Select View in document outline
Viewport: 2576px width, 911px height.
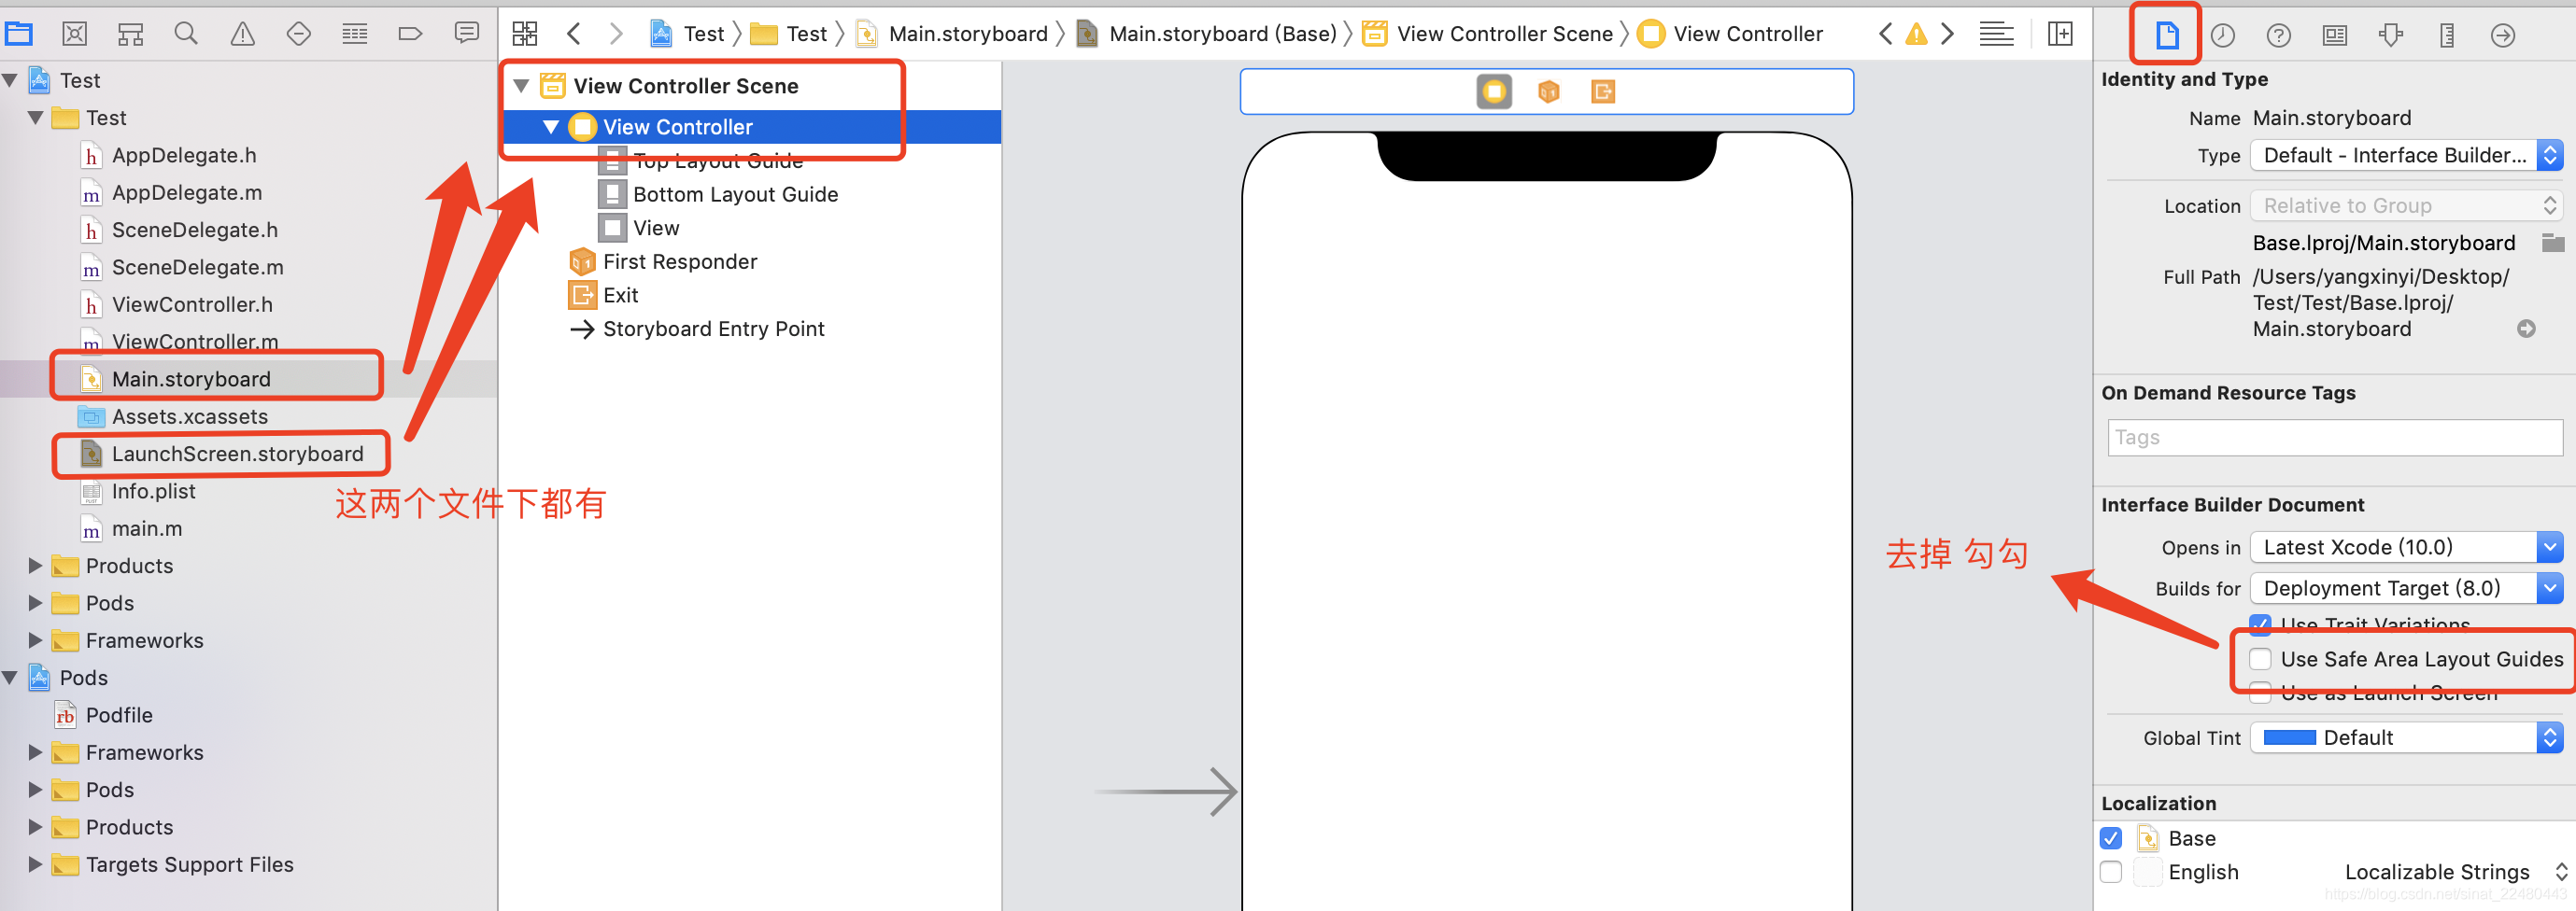(656, 228)
